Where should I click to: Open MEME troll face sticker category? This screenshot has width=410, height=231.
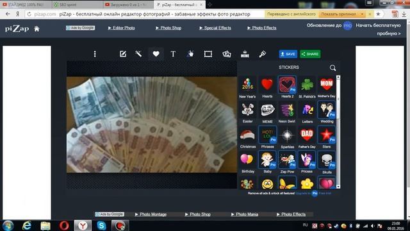(267, 112)
